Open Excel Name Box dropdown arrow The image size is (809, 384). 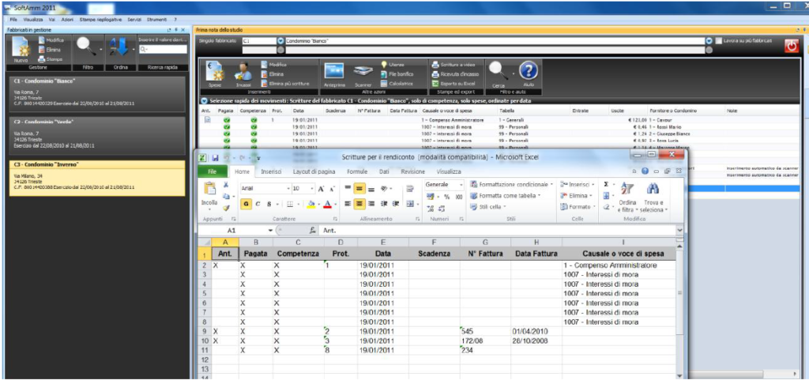(271, 231)
